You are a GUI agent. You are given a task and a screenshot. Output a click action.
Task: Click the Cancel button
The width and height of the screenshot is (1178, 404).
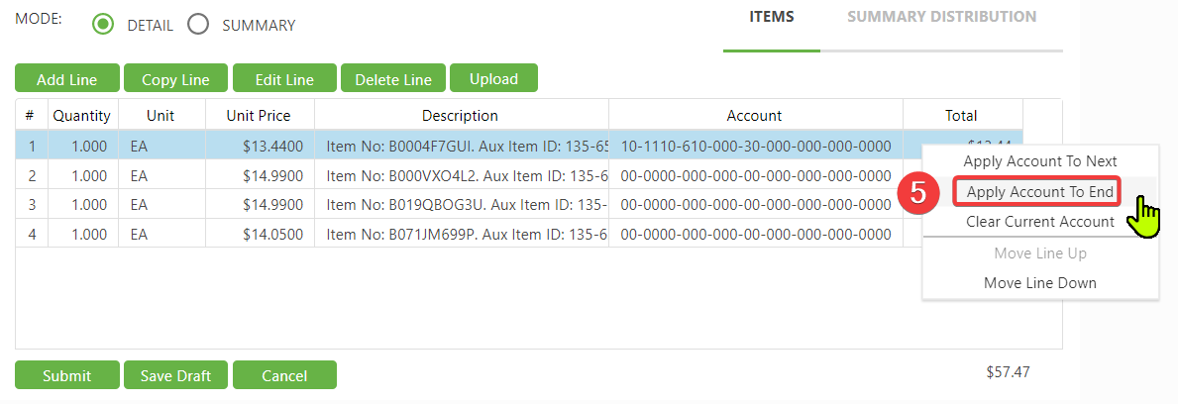pyautogui.click(x=284, y=375)
